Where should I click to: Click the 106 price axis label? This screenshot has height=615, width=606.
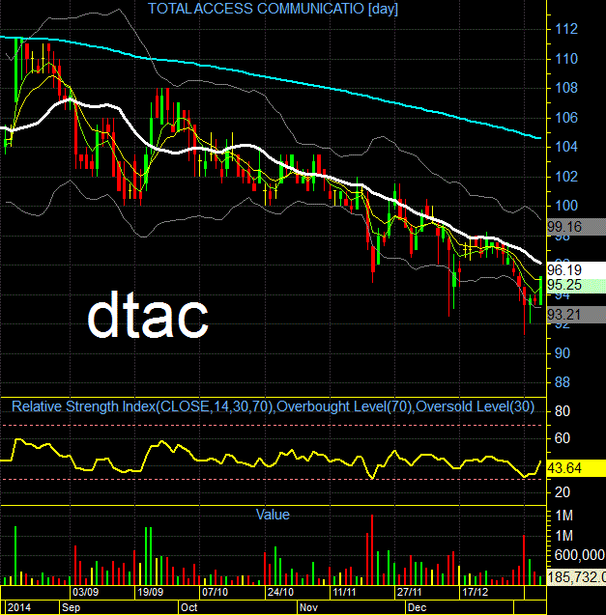tap(566, 117)
